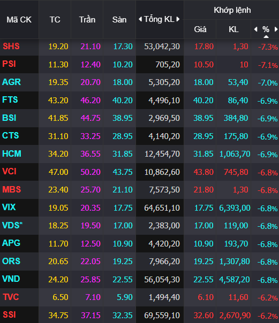The image size is (279, 323).
Task: Open the VIX stock symbol
Action: click(x=9, y=207)
